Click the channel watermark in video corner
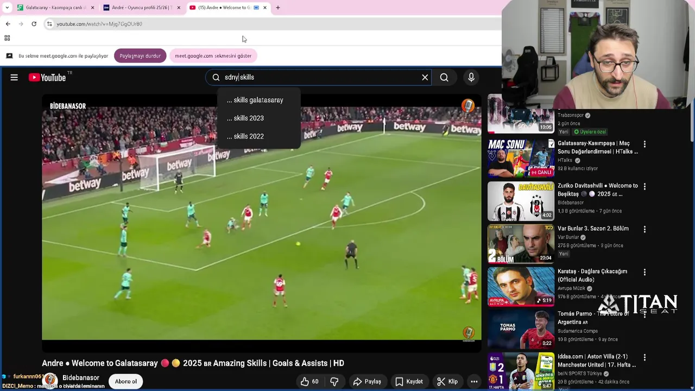The width and height of the screenshot is (695, 391). 468,332
